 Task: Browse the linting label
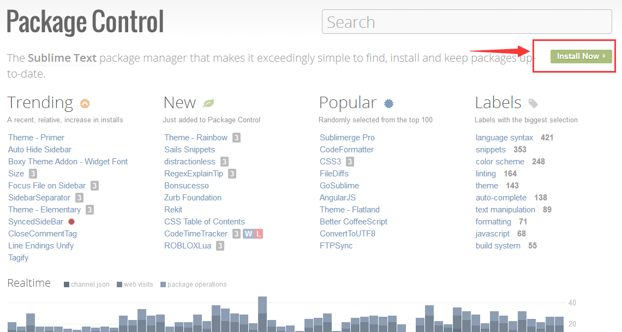click(x=486, y=174)
